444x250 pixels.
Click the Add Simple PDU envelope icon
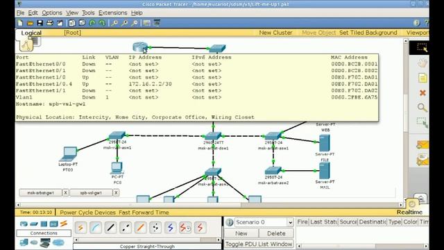point(422,145)
